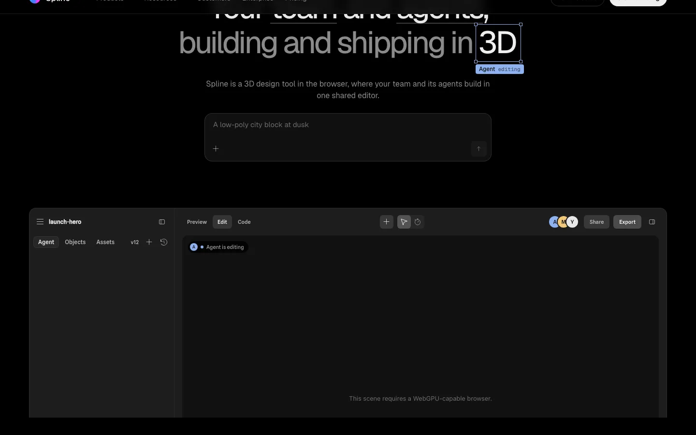696x435 pixels.
Task: Switch to the Assets tab
Action: 105,242
